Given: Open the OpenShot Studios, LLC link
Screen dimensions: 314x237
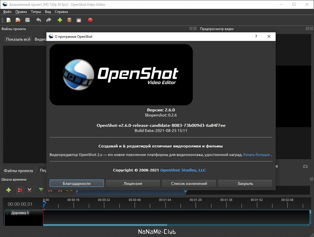Looking at the screenshot, I should [x=183, y=170].
